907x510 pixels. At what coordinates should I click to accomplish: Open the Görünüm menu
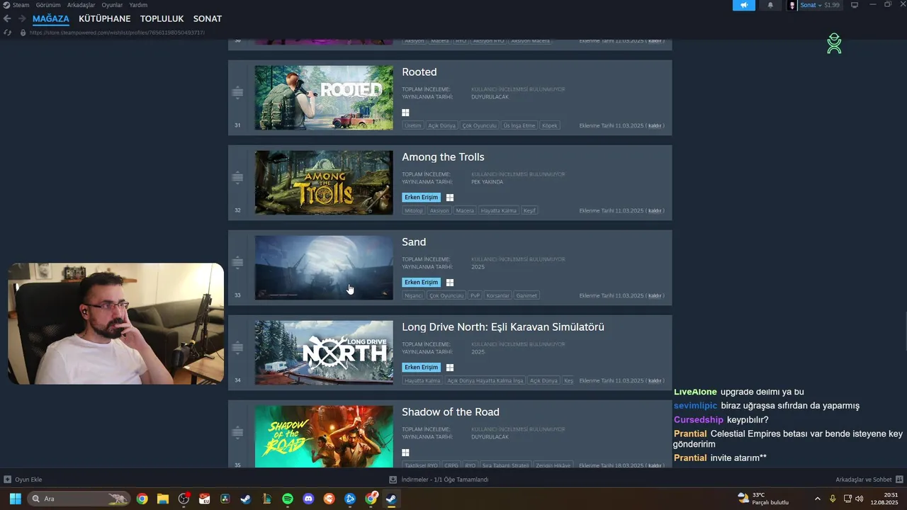[48, 5]
